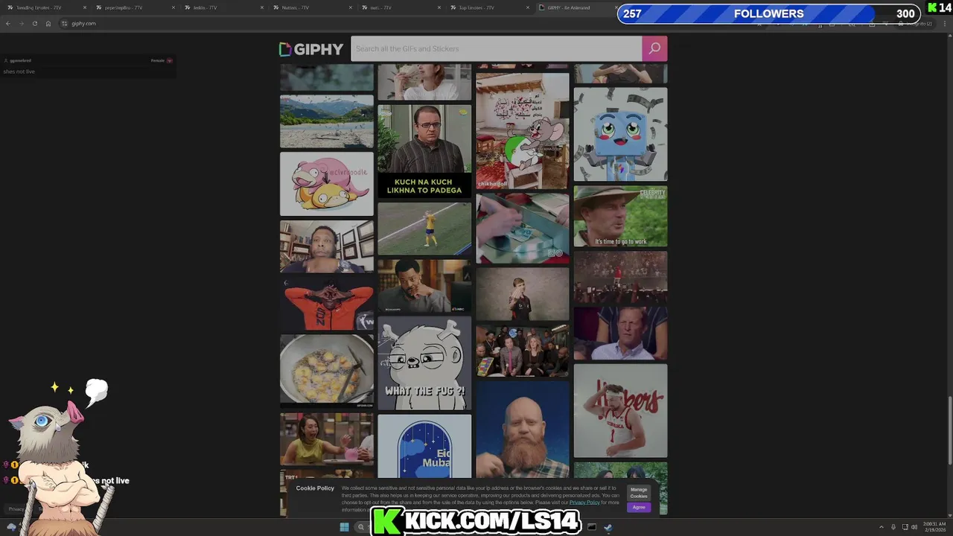The width and height of the screenshot is (953, 536).
Task: Open the Kuch Na Kuch Likhna GIF
Action: (424, 151)
